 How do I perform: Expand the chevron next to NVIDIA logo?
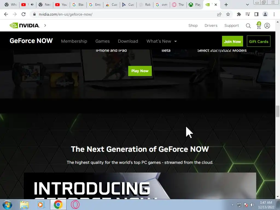45,25
